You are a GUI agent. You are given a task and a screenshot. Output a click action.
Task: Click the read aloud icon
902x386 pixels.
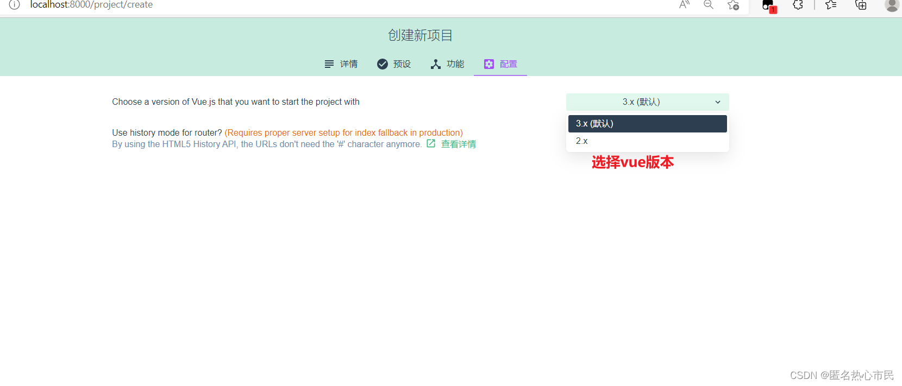pyautogui.click(x=684, y=5)
